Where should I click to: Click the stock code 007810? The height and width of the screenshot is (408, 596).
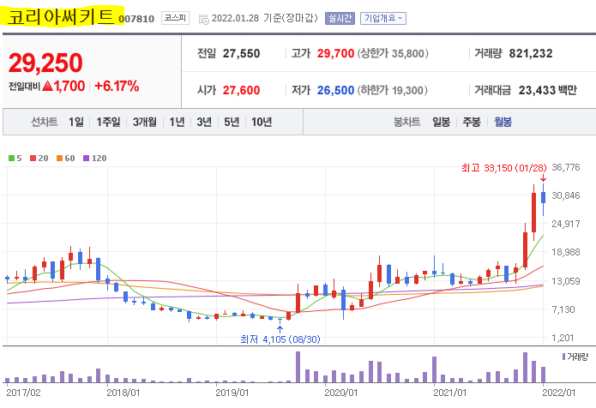pos(136,19)
